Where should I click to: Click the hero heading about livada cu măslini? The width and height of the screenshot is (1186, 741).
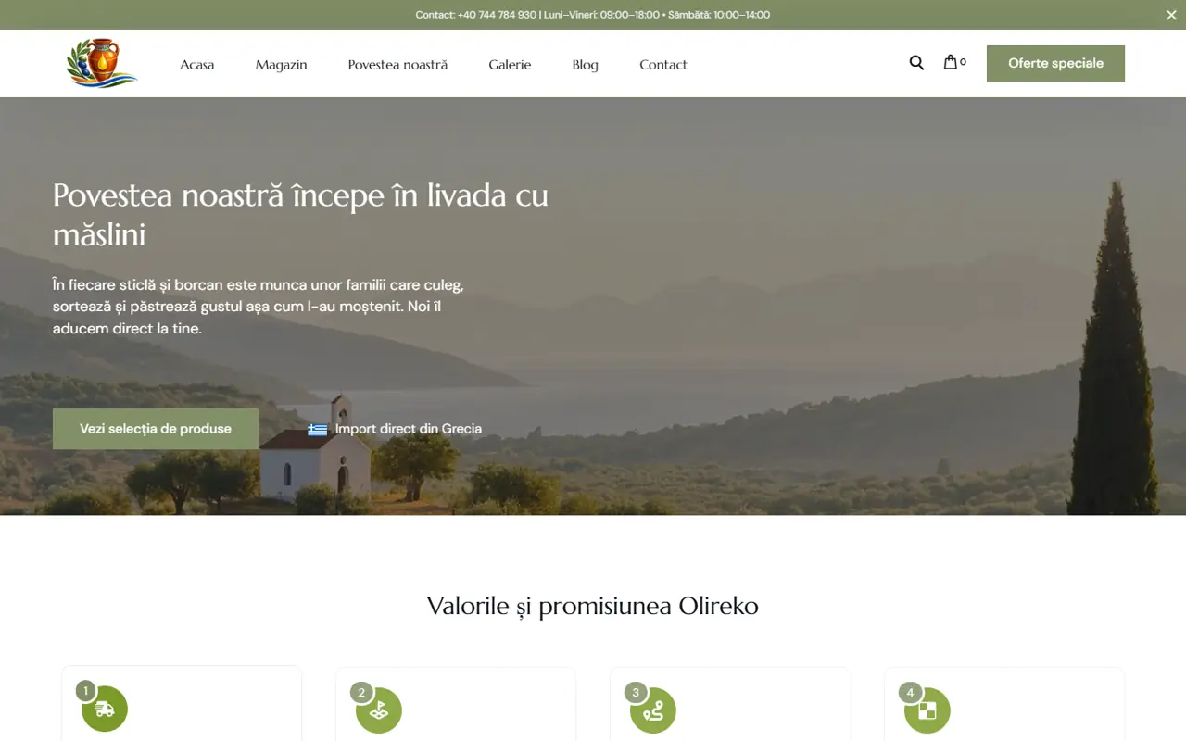(301, 215)
